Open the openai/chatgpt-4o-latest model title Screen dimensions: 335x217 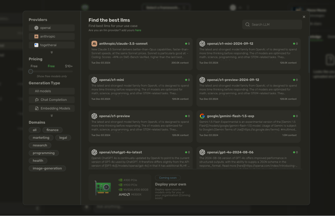pos(120,152)
